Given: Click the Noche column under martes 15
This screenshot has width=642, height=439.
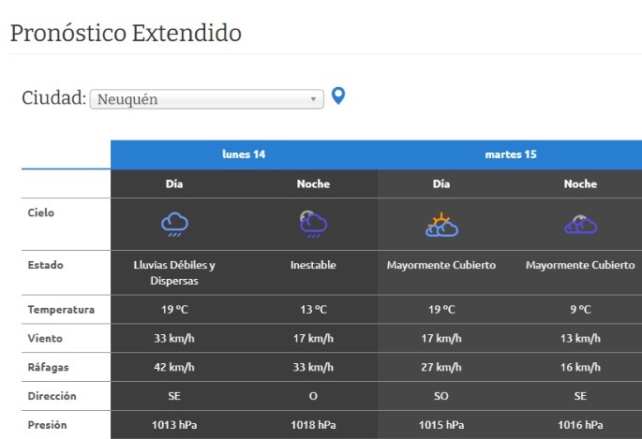Looking at the screenshot, I should 580,184.
